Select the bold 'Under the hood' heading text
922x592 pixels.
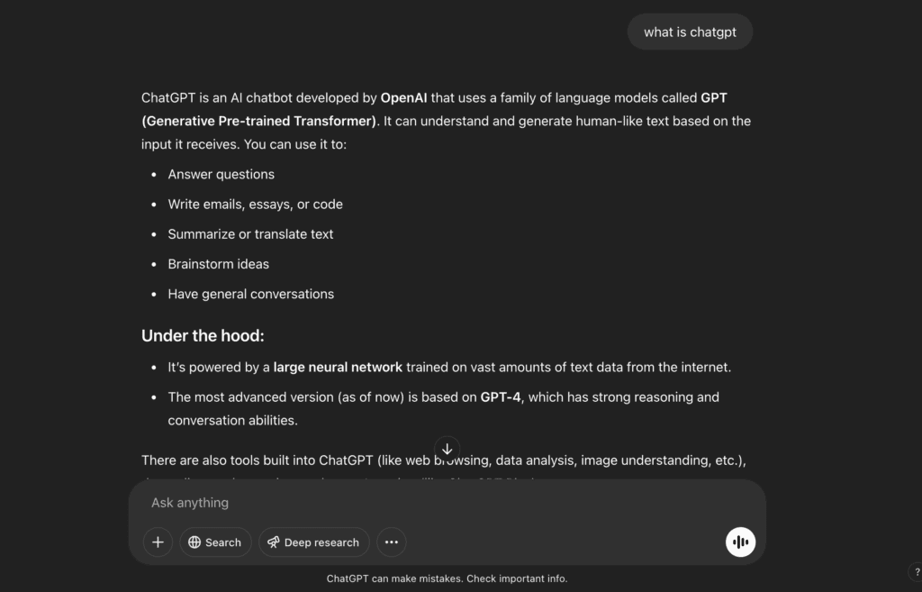[x=202, y=335]
